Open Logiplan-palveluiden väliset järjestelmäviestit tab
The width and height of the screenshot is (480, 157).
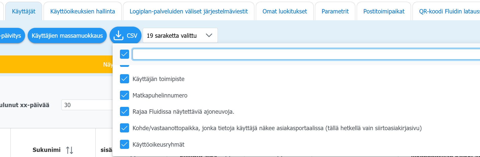coord(188,11)
